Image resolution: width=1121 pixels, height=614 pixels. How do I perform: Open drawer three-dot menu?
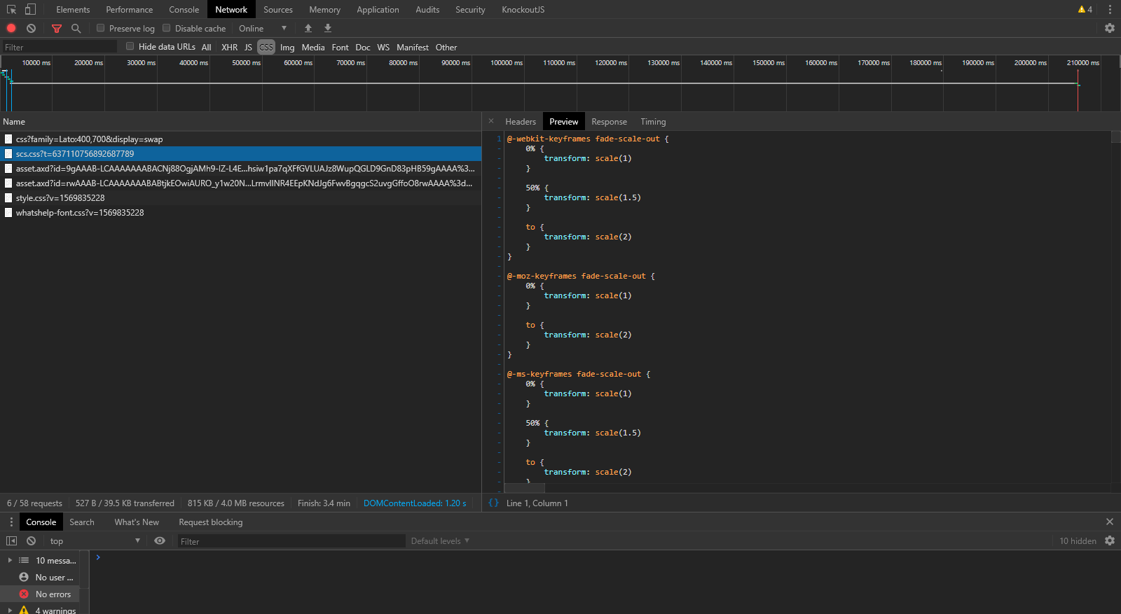[x=11, y=522]
